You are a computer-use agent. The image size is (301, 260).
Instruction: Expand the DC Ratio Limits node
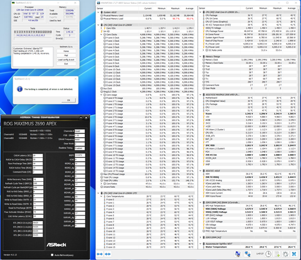[x=203, y=50]
